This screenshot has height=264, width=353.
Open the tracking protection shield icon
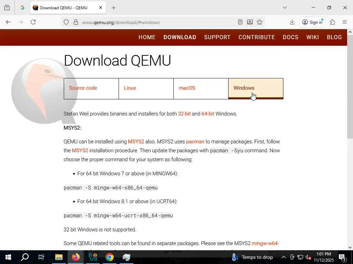point(66,22)
